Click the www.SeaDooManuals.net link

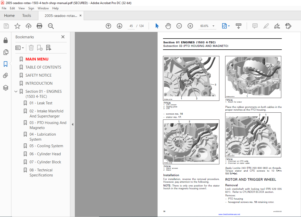pos(229,214)
